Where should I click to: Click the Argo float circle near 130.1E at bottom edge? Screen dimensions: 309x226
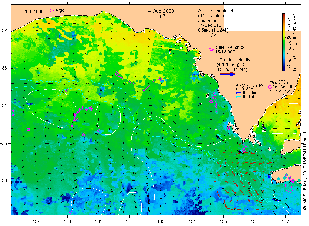pos(71,212)
